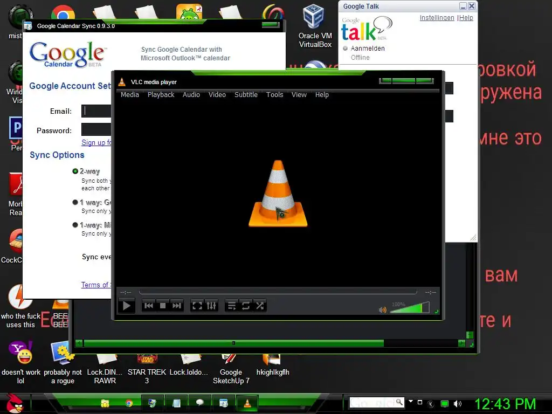Open the system tray volume speaker icon

(x=457, y=404)
